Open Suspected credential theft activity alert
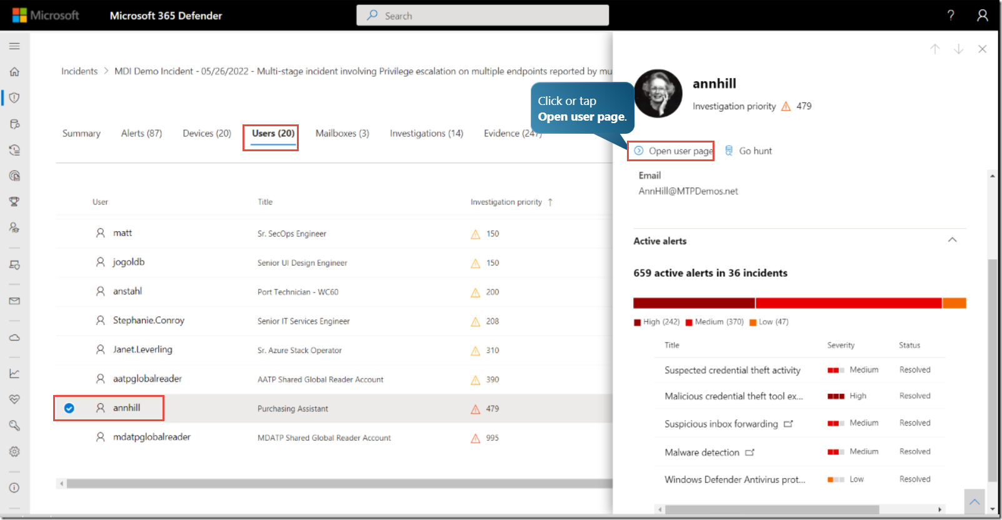Image resolution: width=1002 pixels, height=520 pixels. (733, 370)
